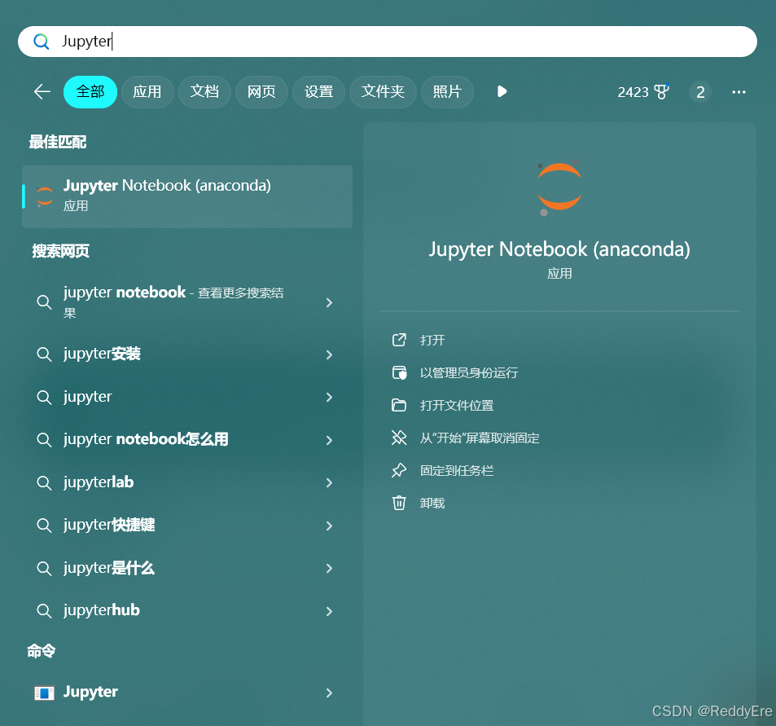Choose 固定到任务栏
Screen dimensions: 776x726
[x=457, y=471]
